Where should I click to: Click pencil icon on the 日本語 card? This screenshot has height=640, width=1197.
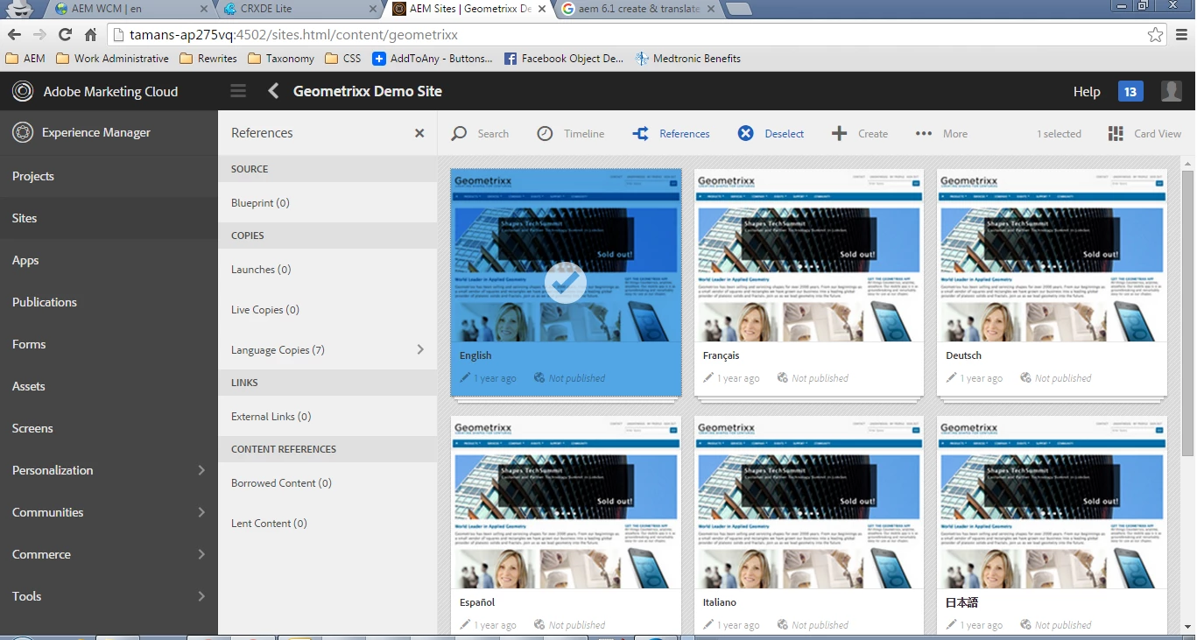tap(952, 625)
